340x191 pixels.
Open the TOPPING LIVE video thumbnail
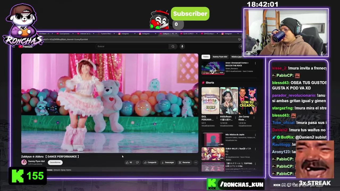213,167
